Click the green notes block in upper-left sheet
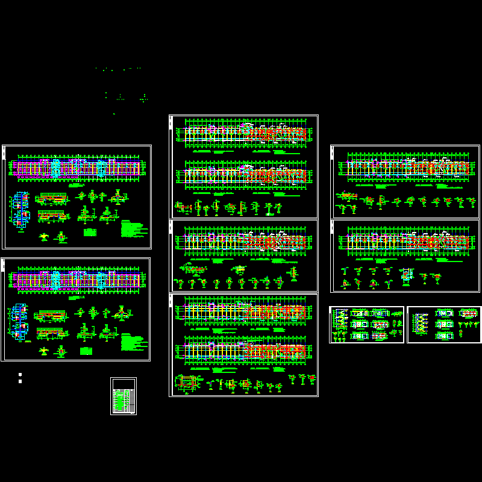Screen dimensions: 482x482 pos(134,230)
